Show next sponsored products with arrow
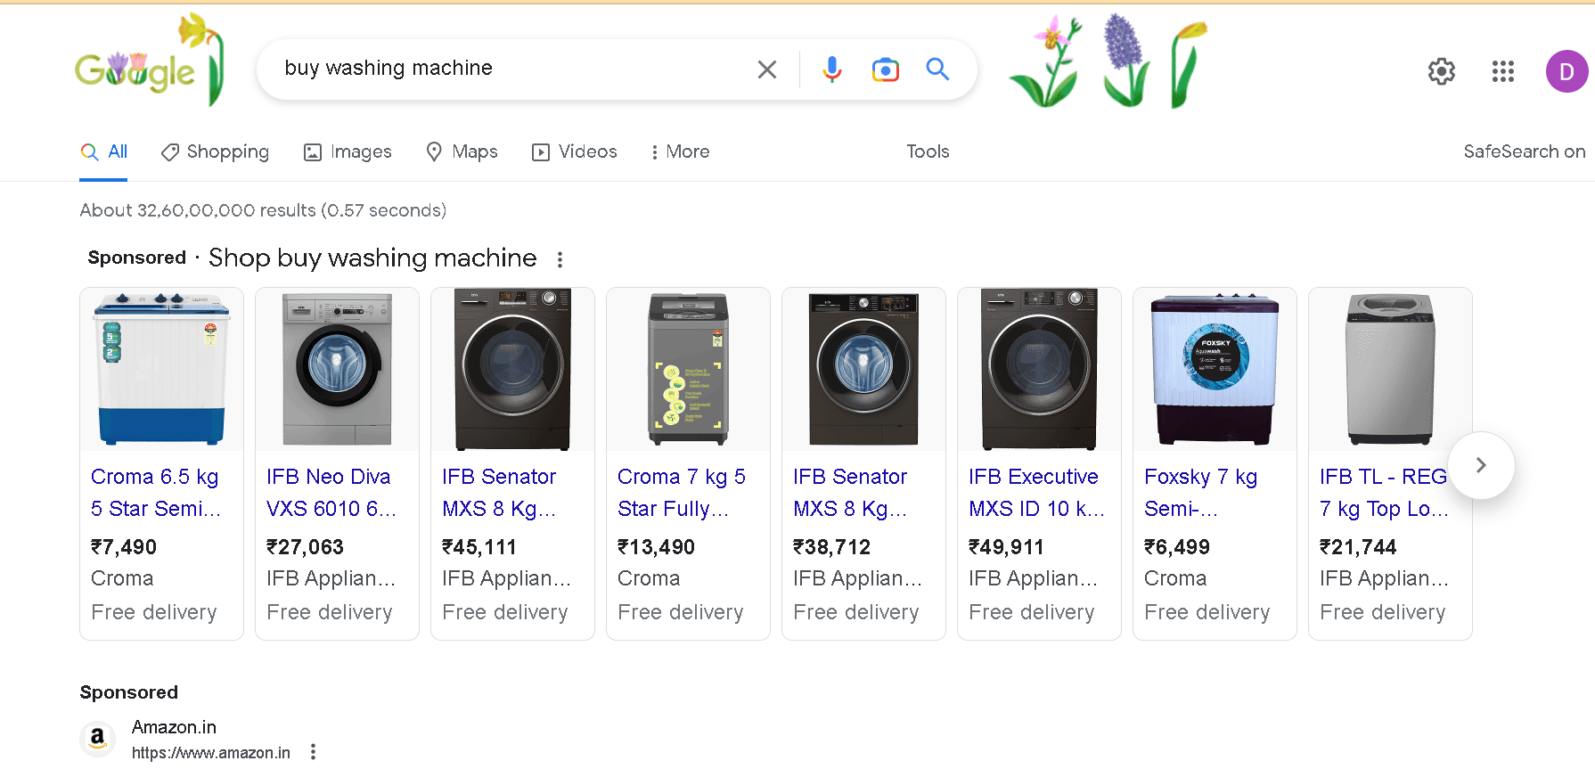This screenshot has width=1595, height=769. [x=1481, y=465]
